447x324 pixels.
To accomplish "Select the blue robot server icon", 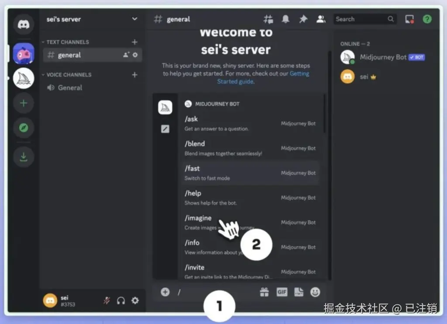I will 24,54.
